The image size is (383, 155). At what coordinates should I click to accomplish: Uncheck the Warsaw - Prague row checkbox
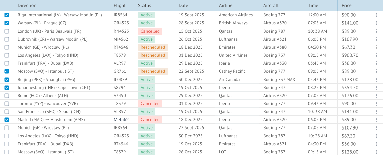(7, 23)
